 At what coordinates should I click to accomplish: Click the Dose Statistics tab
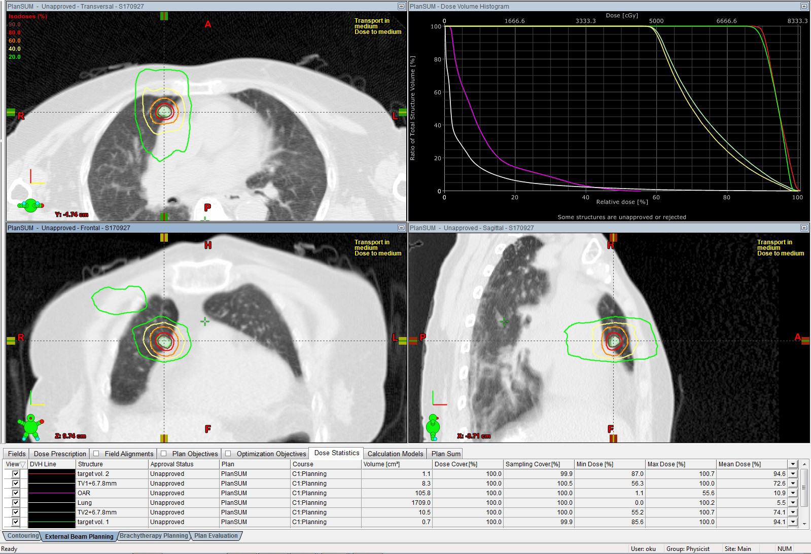pos(337,453)
